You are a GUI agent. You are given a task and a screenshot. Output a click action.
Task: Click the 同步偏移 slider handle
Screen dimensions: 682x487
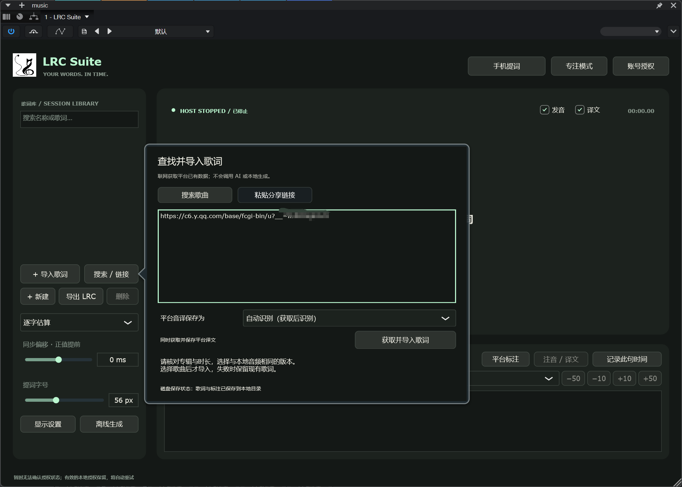pos(59,359)
